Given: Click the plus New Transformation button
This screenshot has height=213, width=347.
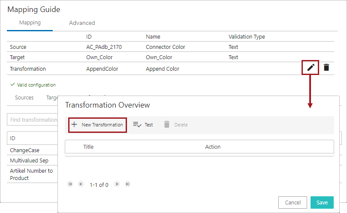Looking at the screenshot, I should point(97,125).
